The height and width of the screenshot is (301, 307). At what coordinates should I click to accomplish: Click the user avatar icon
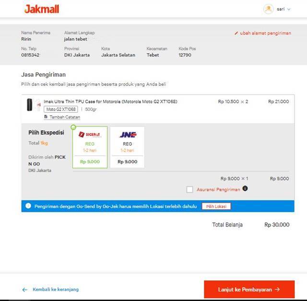pyautogui.click(x=268, y=9)
